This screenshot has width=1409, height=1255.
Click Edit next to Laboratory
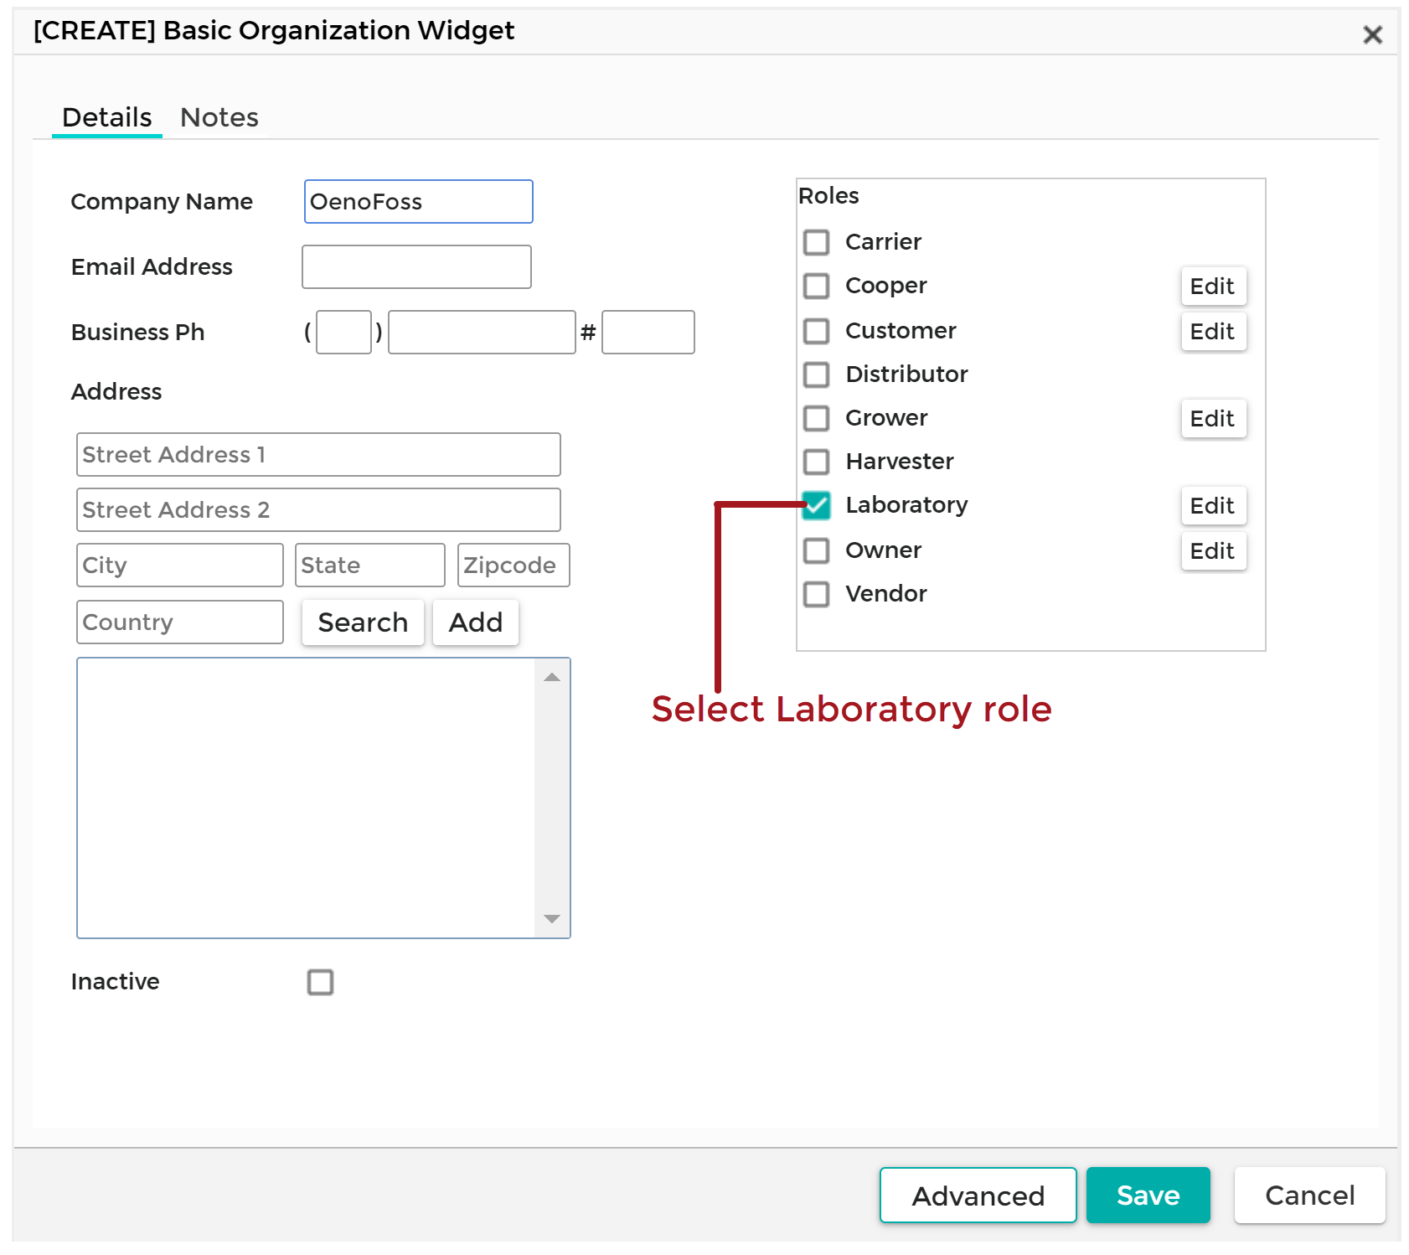(1213, 505)
